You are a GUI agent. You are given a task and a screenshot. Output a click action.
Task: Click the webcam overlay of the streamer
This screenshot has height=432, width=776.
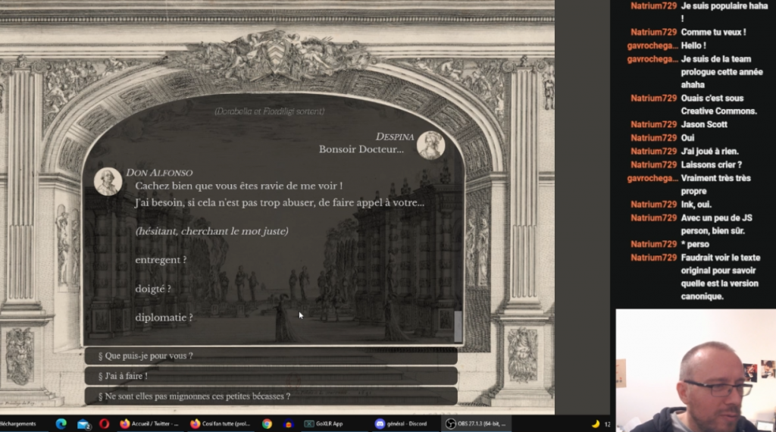(x=696, y=371)
